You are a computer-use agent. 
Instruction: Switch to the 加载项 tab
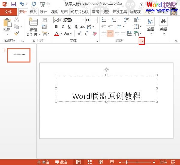click(x=135, y=12)
